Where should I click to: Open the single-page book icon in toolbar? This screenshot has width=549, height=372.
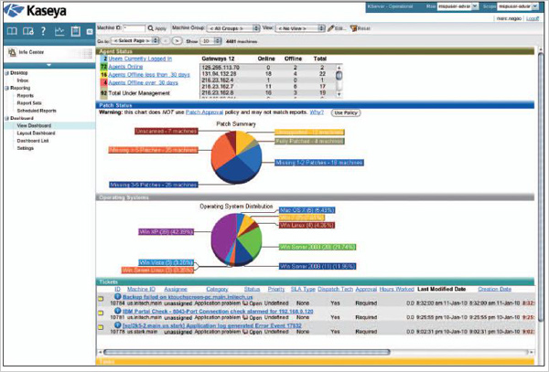12,31
